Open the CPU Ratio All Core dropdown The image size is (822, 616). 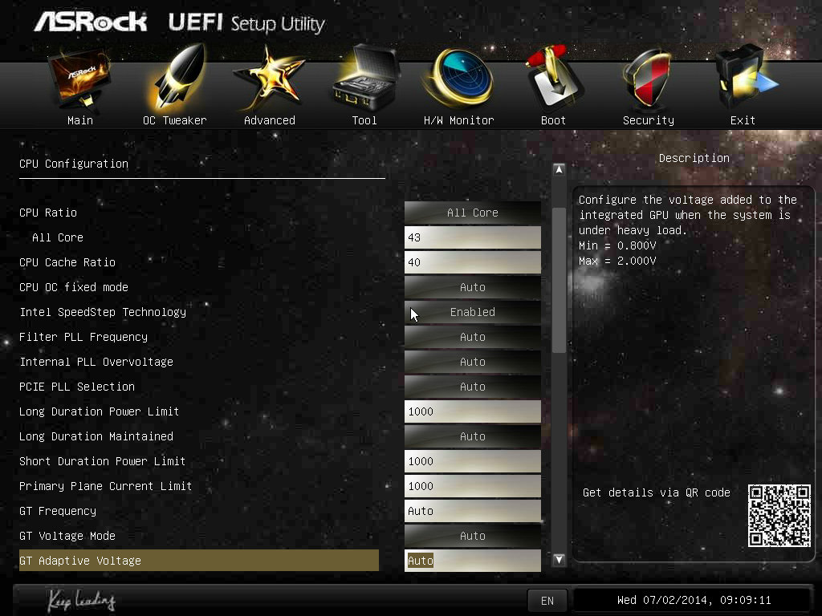[472, 213]
